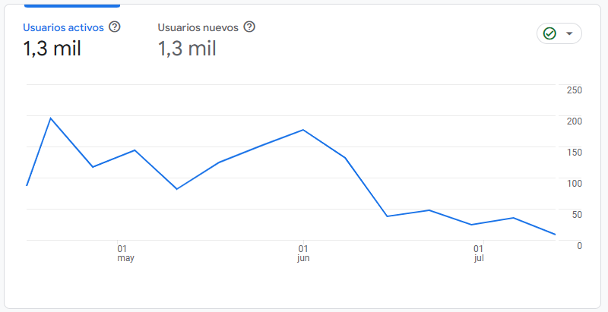Viewport: 608px width, 312px height.
Task: Click the 100 axis label
Action: [575, 183]
